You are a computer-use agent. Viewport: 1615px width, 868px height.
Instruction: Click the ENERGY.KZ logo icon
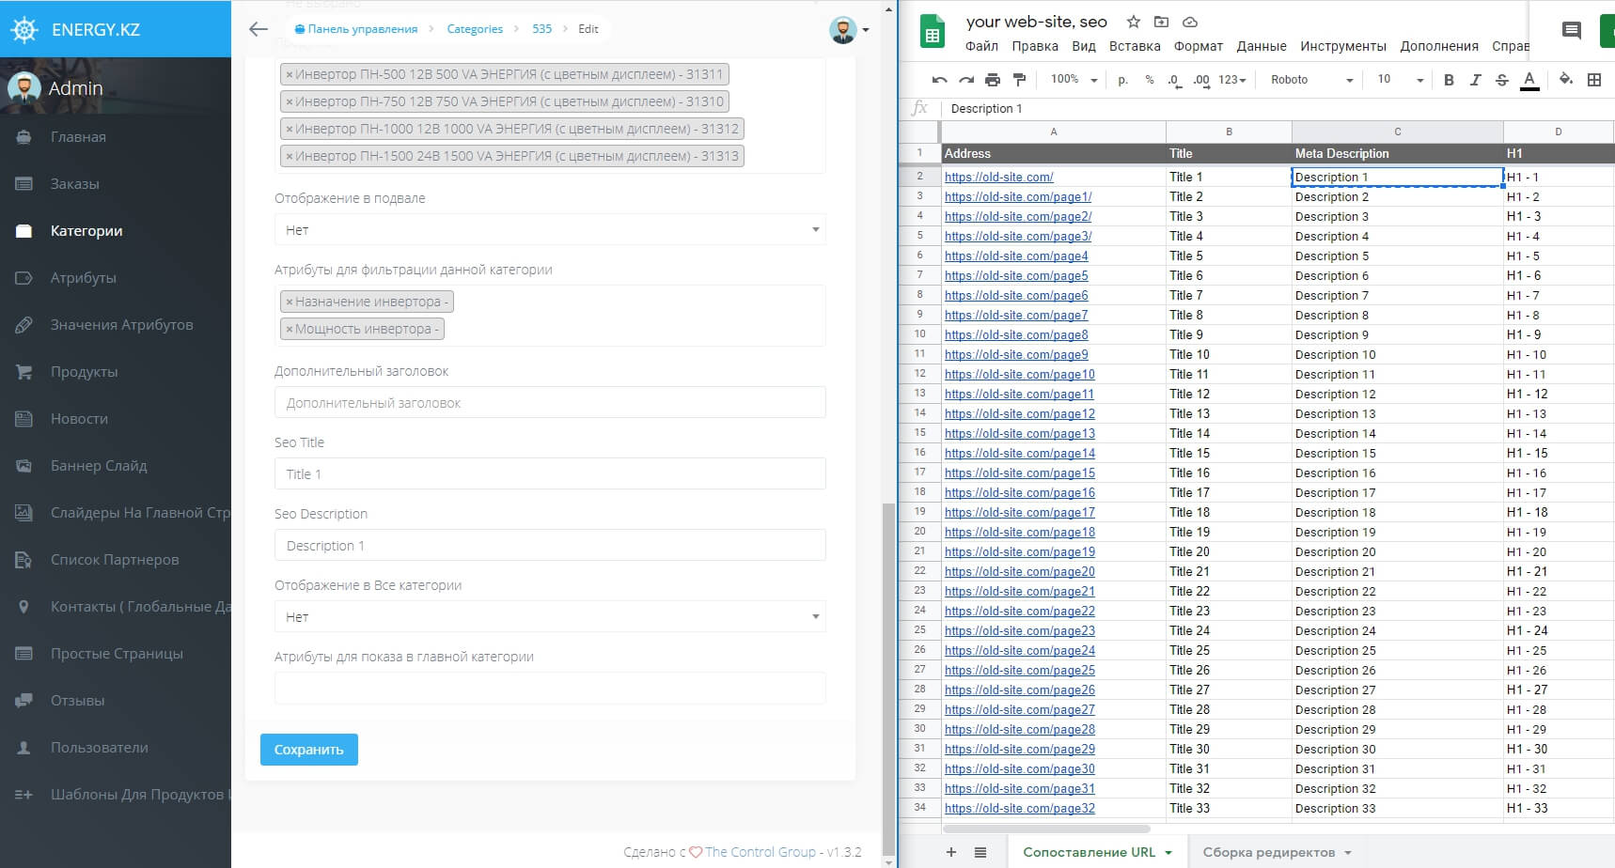pos(24,29)
